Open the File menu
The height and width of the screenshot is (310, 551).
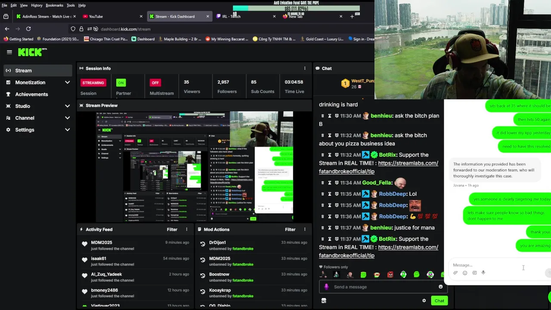pos(4,5)
